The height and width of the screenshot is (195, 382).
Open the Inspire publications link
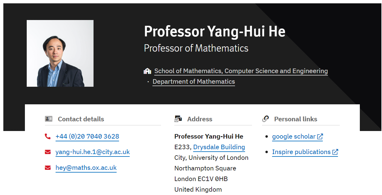(301, 152)
